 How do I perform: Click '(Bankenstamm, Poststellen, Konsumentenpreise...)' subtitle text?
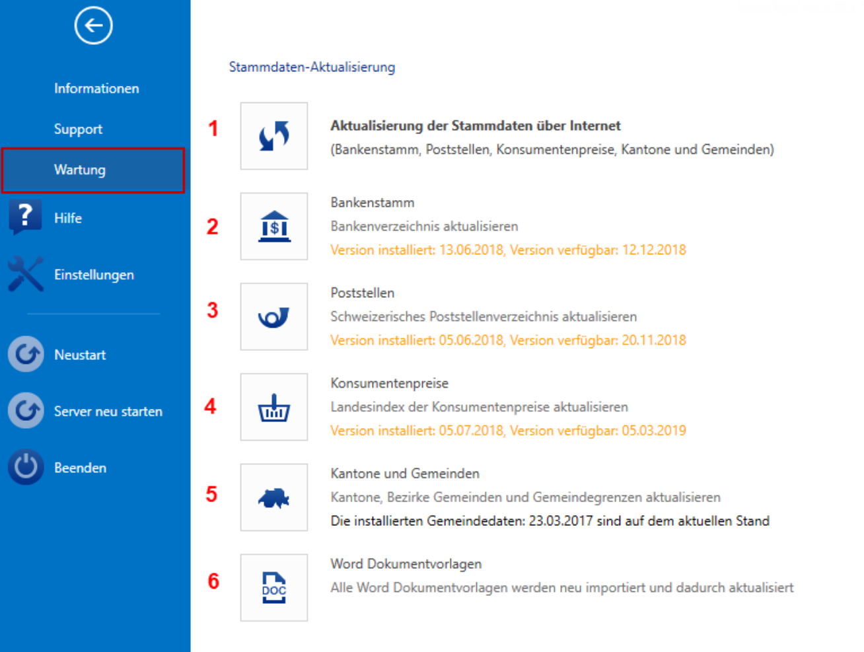[x=552, y=149]
